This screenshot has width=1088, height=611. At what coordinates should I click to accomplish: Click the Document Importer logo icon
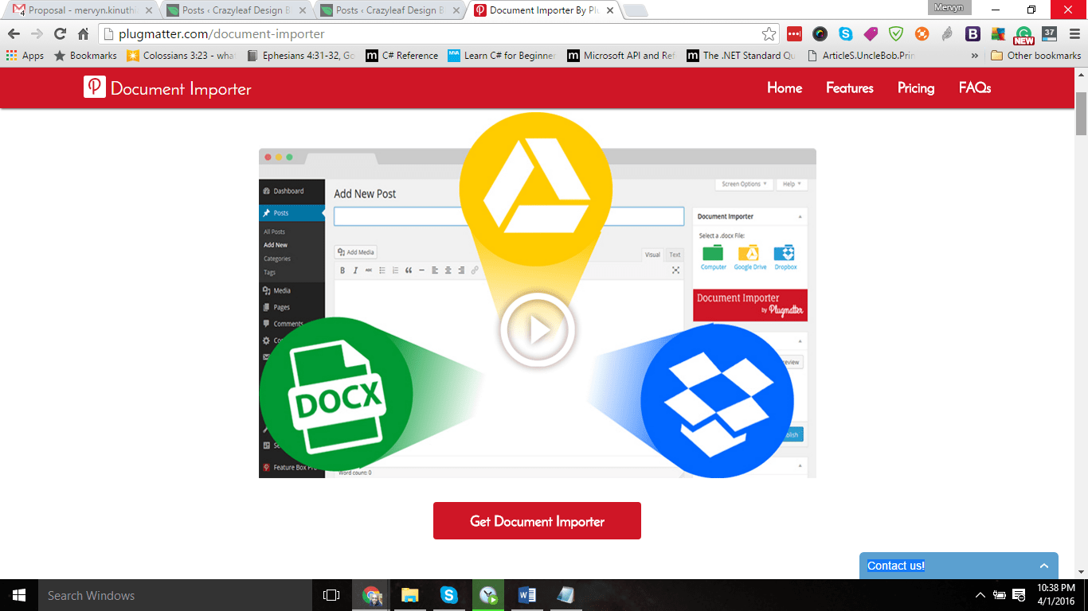[x=94, y=88]
